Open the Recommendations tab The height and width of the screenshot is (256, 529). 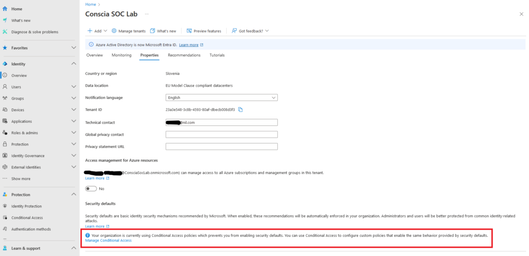(184, 55)
